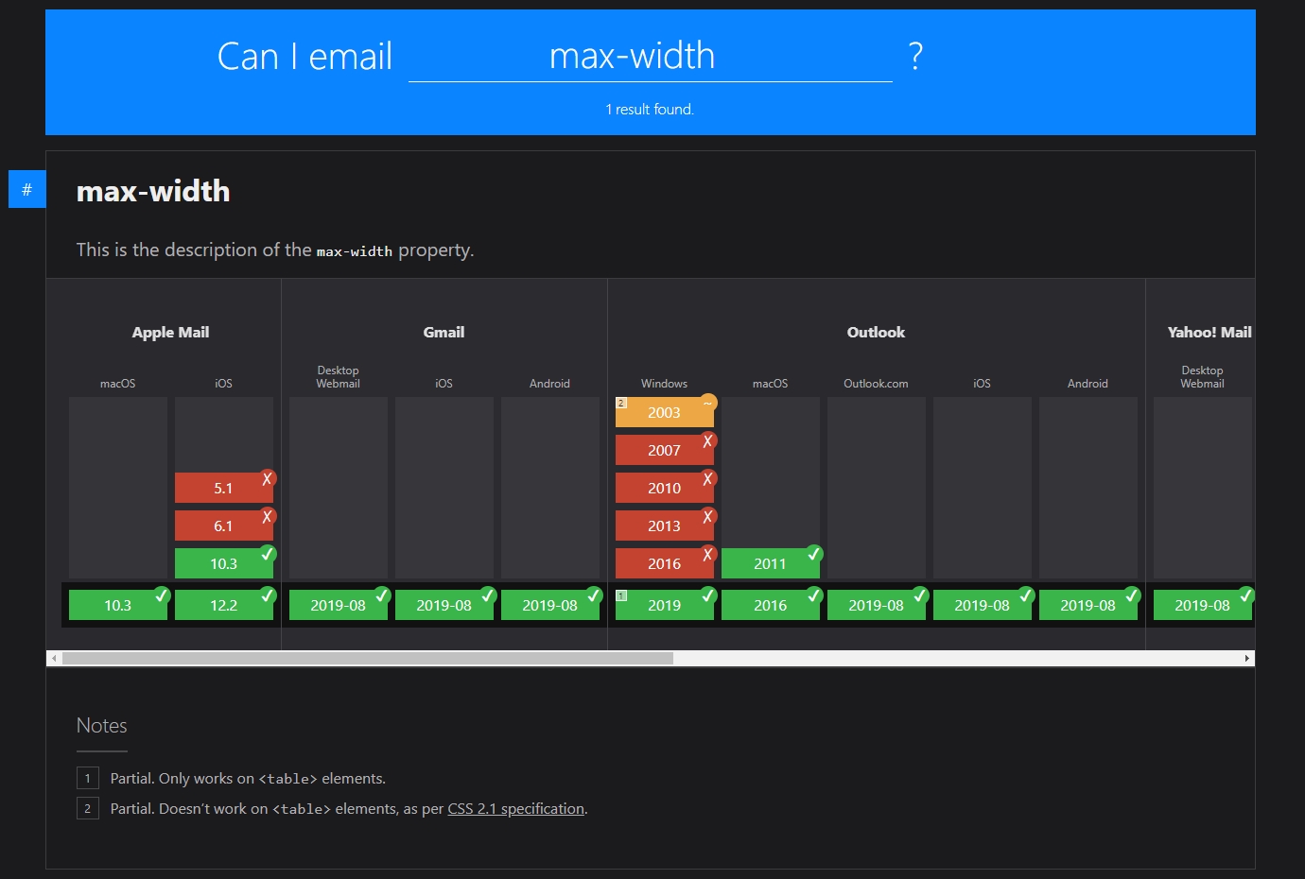The image size is (1305, 879).
Task: Click the red X badge on iOS 5.1
Action: 268,478
